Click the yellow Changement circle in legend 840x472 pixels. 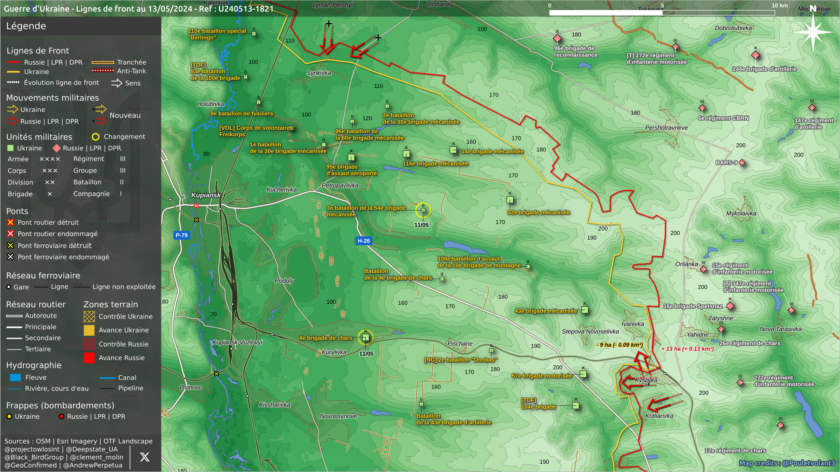click(95, 137)
